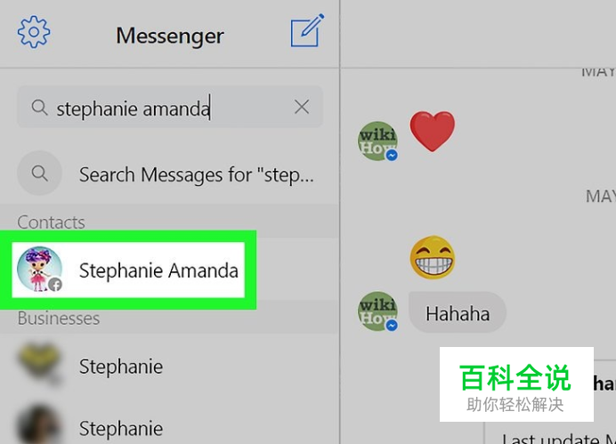This screenshot has width=616, height=444.
Task: Open first Stephanie business result
Action: pyautogui.click(x=170, y=366)
